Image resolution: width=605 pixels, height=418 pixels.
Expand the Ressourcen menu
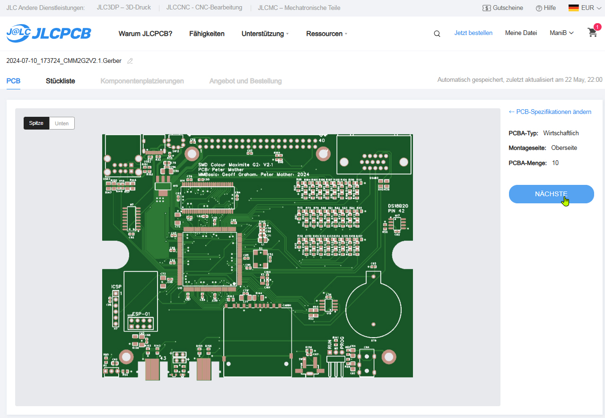pyautogui.click(x=326, y=34)
